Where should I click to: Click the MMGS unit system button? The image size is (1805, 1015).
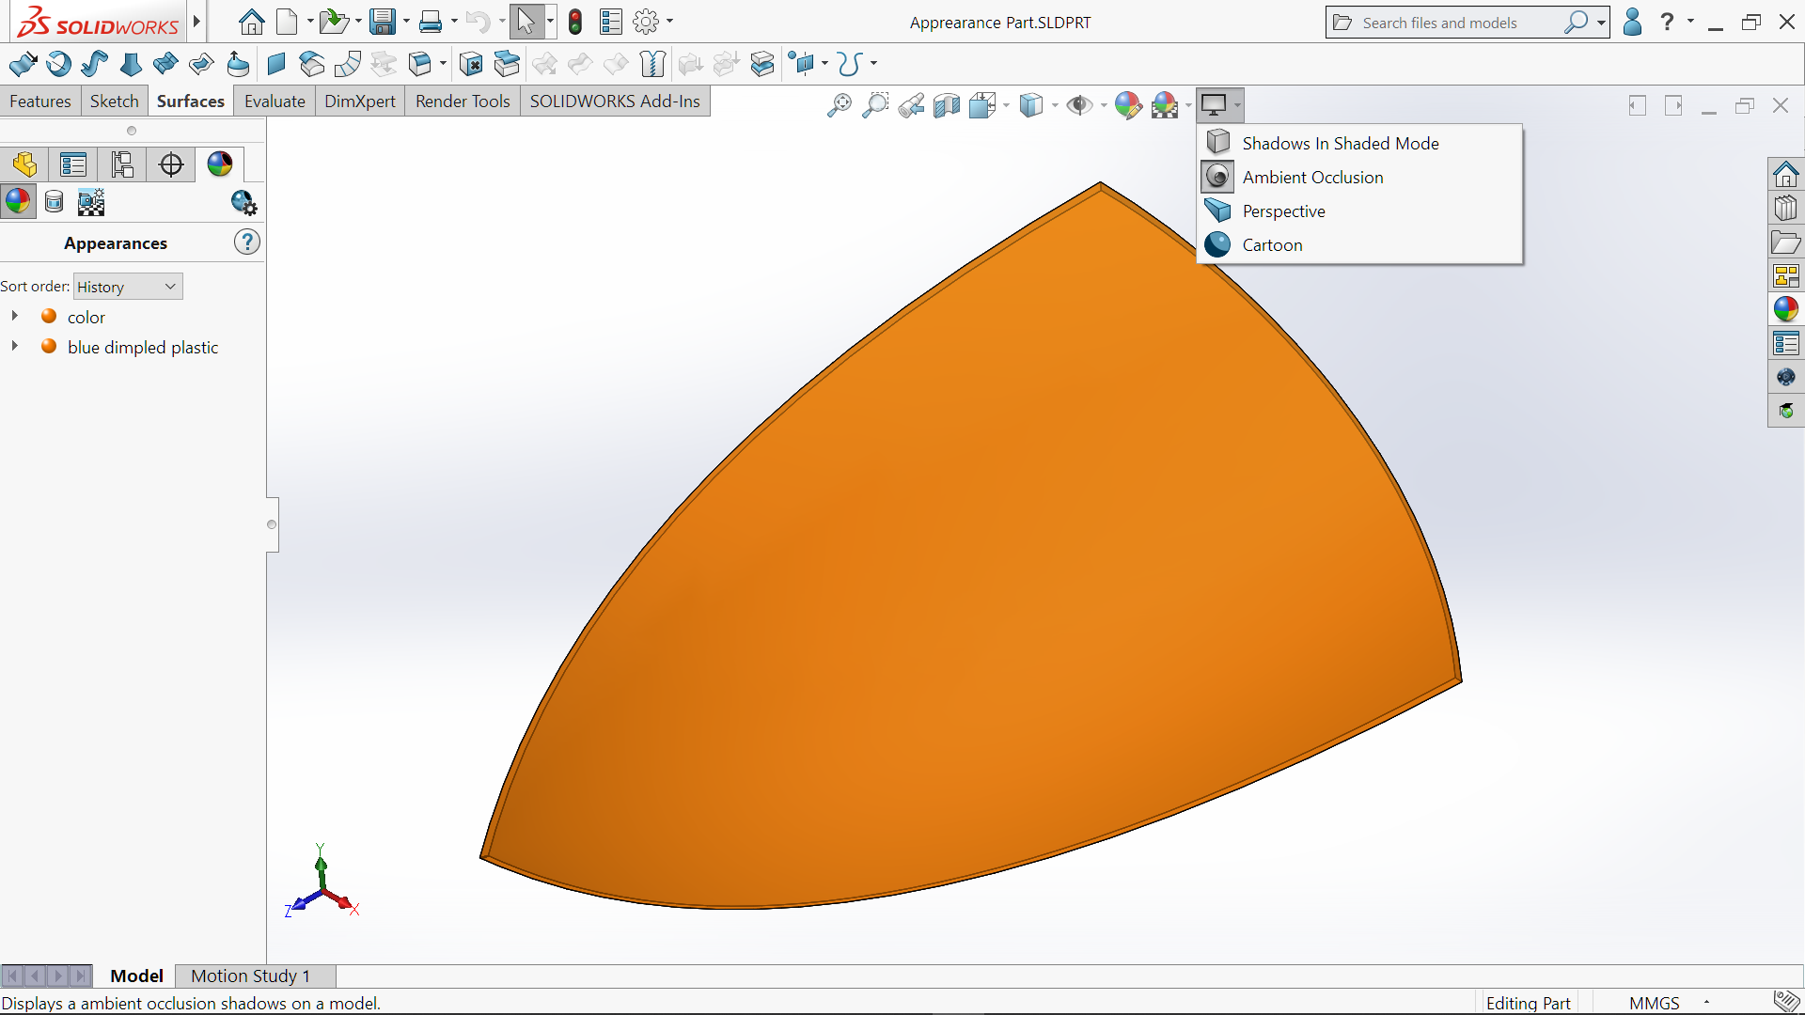click(x=1654, y=1003)
